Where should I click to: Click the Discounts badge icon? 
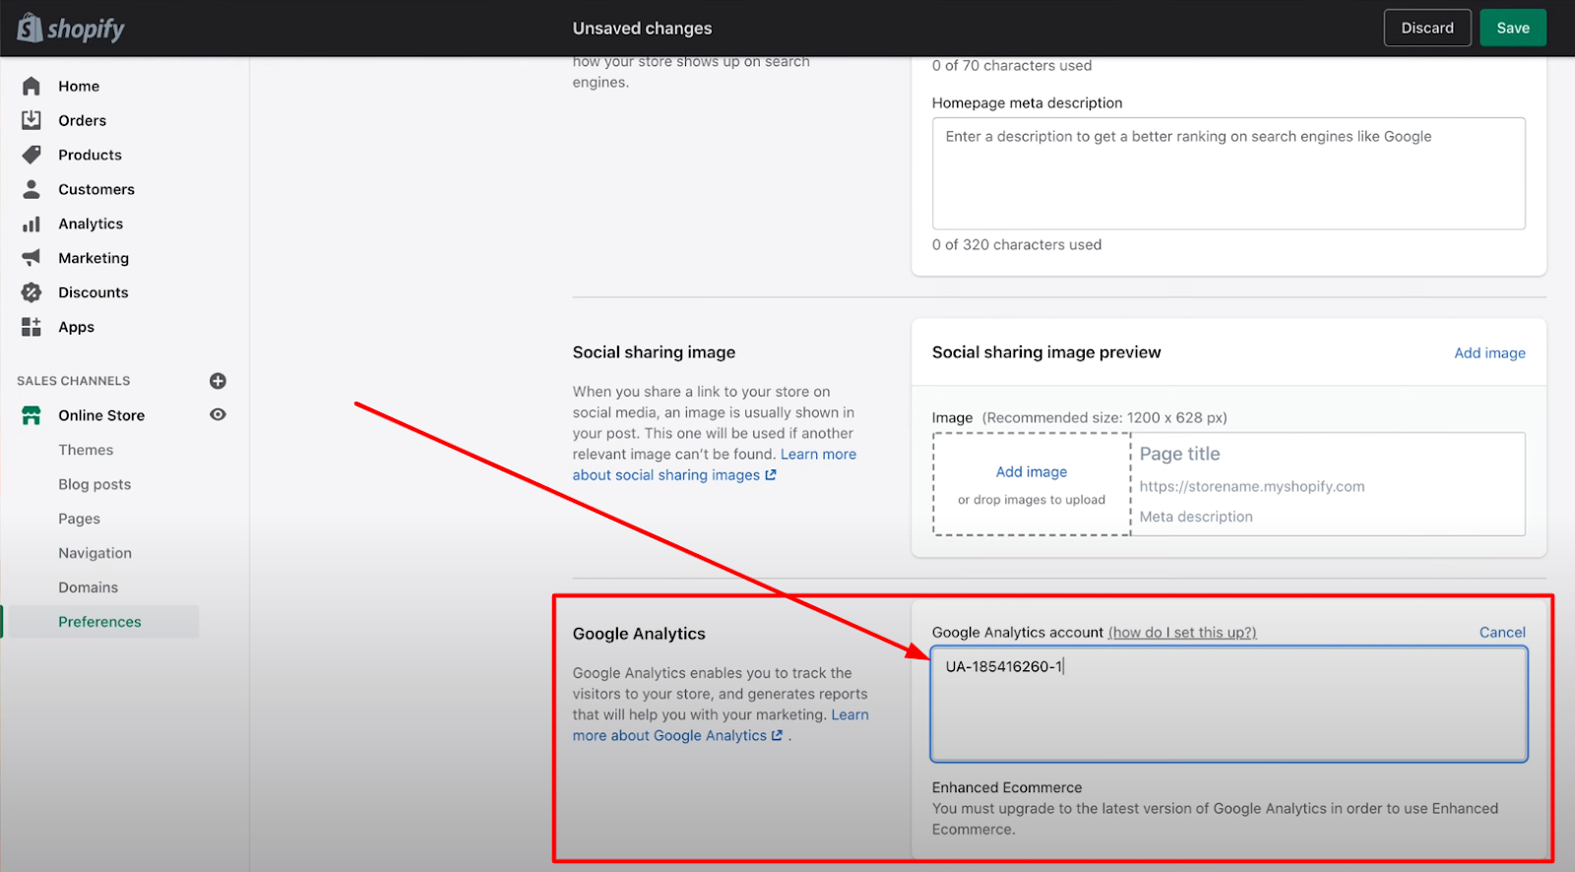tap(31, 292)
